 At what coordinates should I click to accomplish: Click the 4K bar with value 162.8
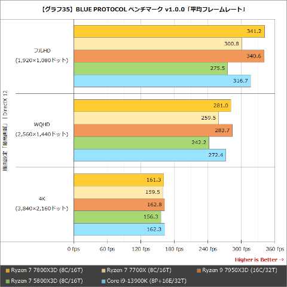119,204
